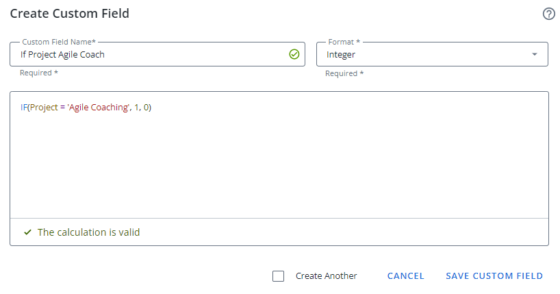Image resolution: width=560 pixels, height=294 pixels.
Task: Place cursor on the IF keyword
Action: [23, 108]
